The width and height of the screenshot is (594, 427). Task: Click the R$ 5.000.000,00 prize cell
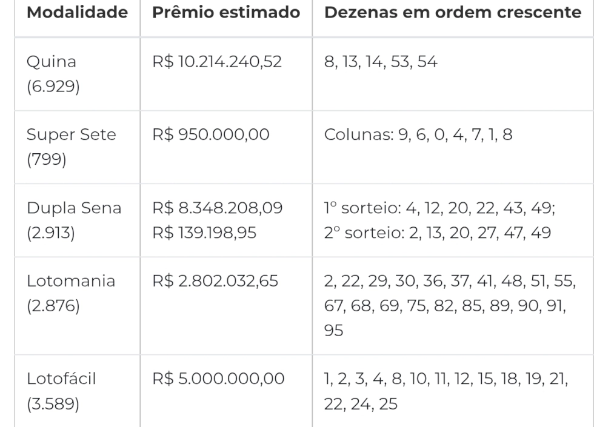(226, 391)
